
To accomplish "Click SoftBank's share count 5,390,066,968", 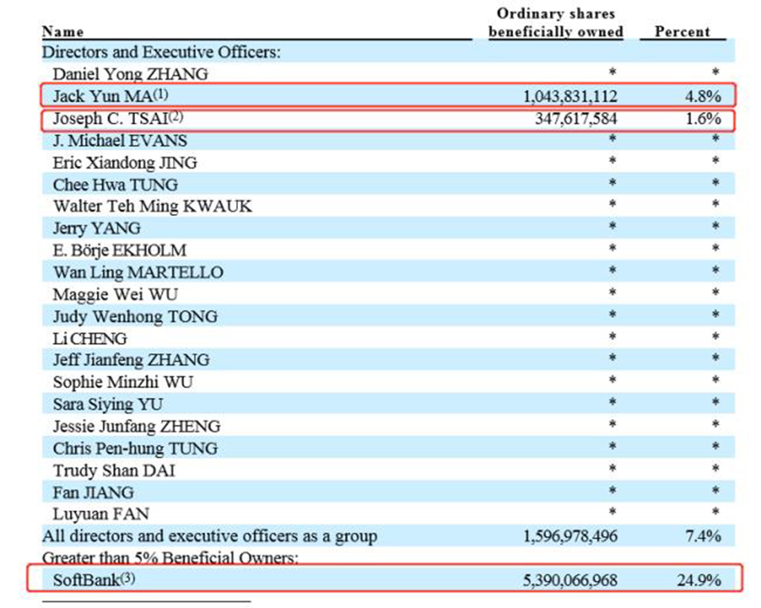I will 570,580.
